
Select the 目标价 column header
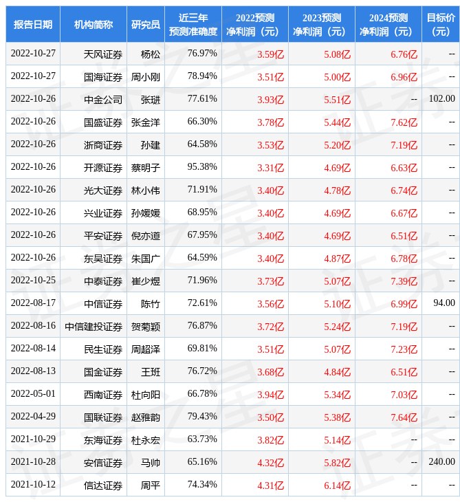click(441, 24)
